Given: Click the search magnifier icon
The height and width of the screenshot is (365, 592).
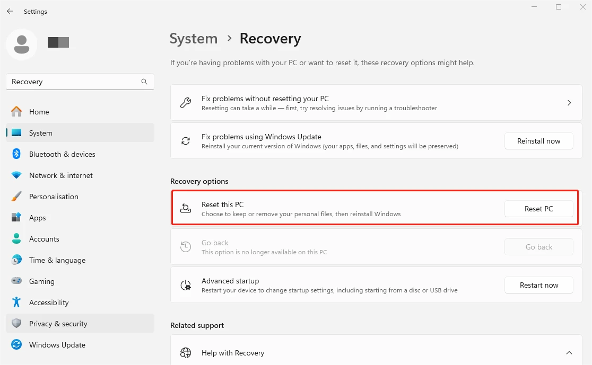Looking at the screenshot, I should 144,82.
